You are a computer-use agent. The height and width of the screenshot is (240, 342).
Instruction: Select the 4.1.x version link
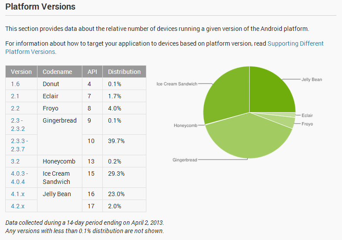[x=18, y=194]
